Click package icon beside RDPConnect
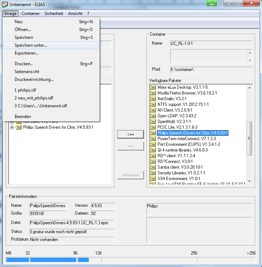 pyautogui.click(x=153, y=161)
